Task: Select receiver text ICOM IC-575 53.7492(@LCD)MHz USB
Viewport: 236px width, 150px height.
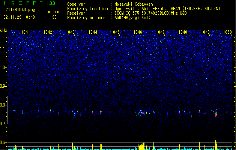Action: 151,13
